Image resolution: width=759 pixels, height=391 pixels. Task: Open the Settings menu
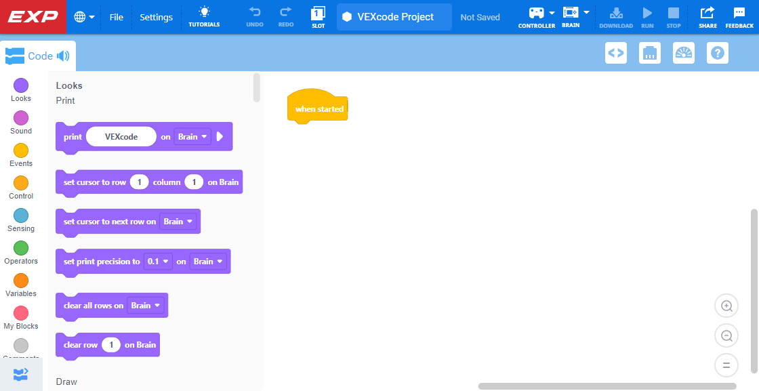pos(156,17)
